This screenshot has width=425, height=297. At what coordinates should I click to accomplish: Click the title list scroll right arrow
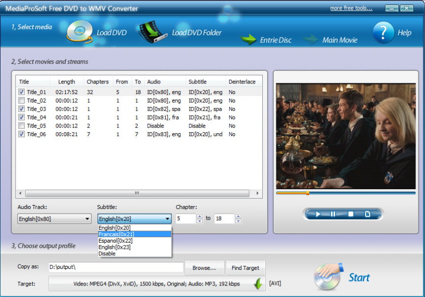(x=257, y=193)
